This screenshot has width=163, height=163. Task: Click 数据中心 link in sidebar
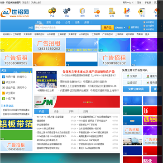point(22,77)
